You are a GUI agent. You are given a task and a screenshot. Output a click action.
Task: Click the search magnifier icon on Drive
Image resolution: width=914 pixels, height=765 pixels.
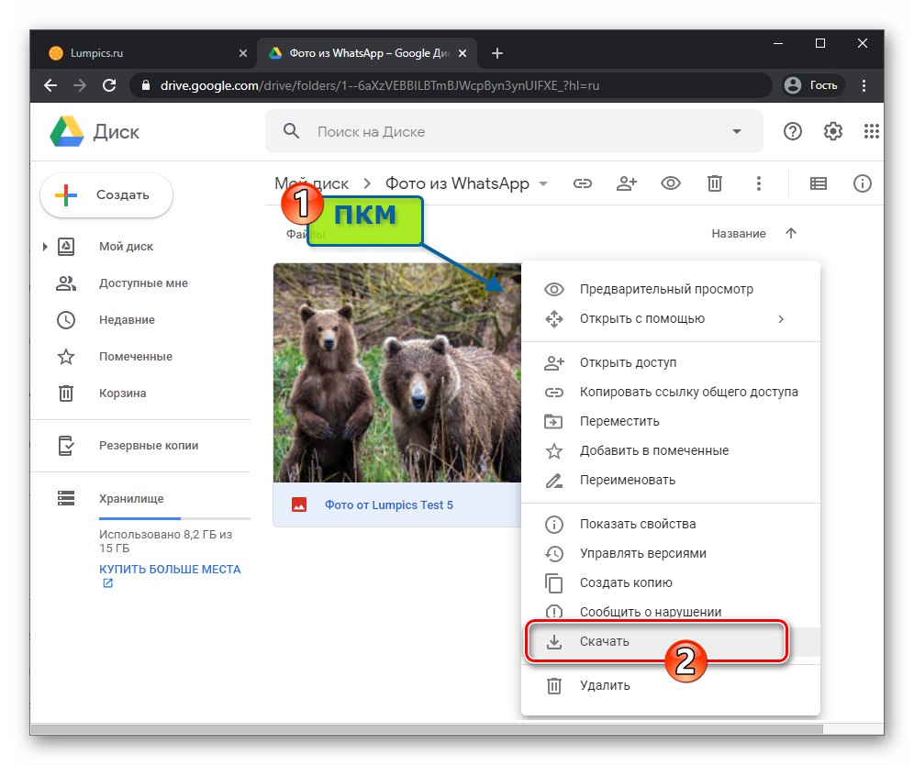pos(290,131)
